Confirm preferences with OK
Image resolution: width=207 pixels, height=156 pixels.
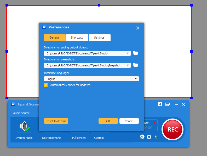tap(108, 121)
